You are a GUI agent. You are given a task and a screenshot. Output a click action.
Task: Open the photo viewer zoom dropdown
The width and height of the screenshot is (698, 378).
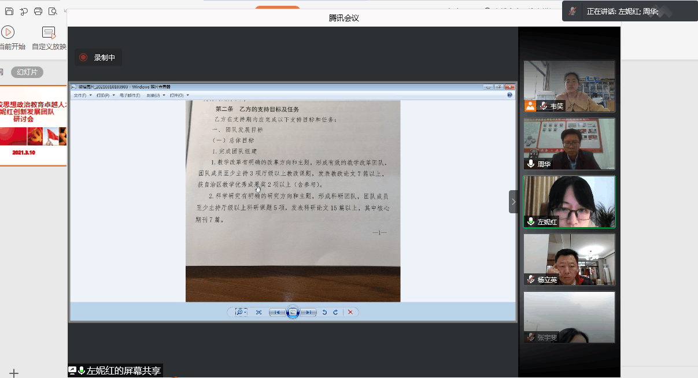pyautogui.click(x=241, y=312)
